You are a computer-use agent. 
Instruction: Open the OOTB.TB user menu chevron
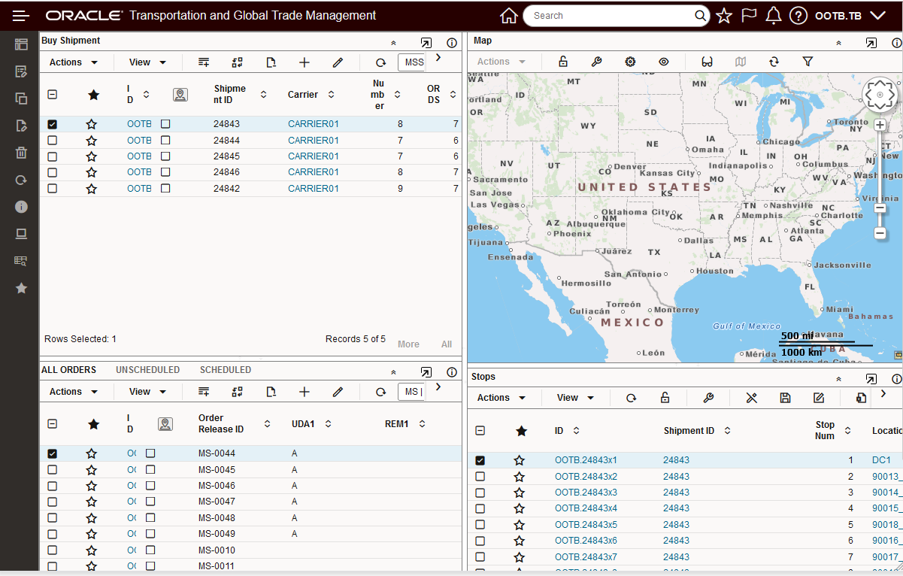(x=877, y=16)
